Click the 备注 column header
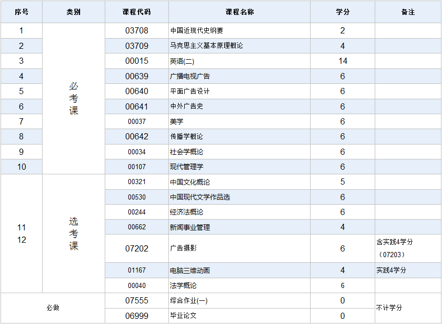The height and width of the screenshot is (324, 442). click(408, 11)
